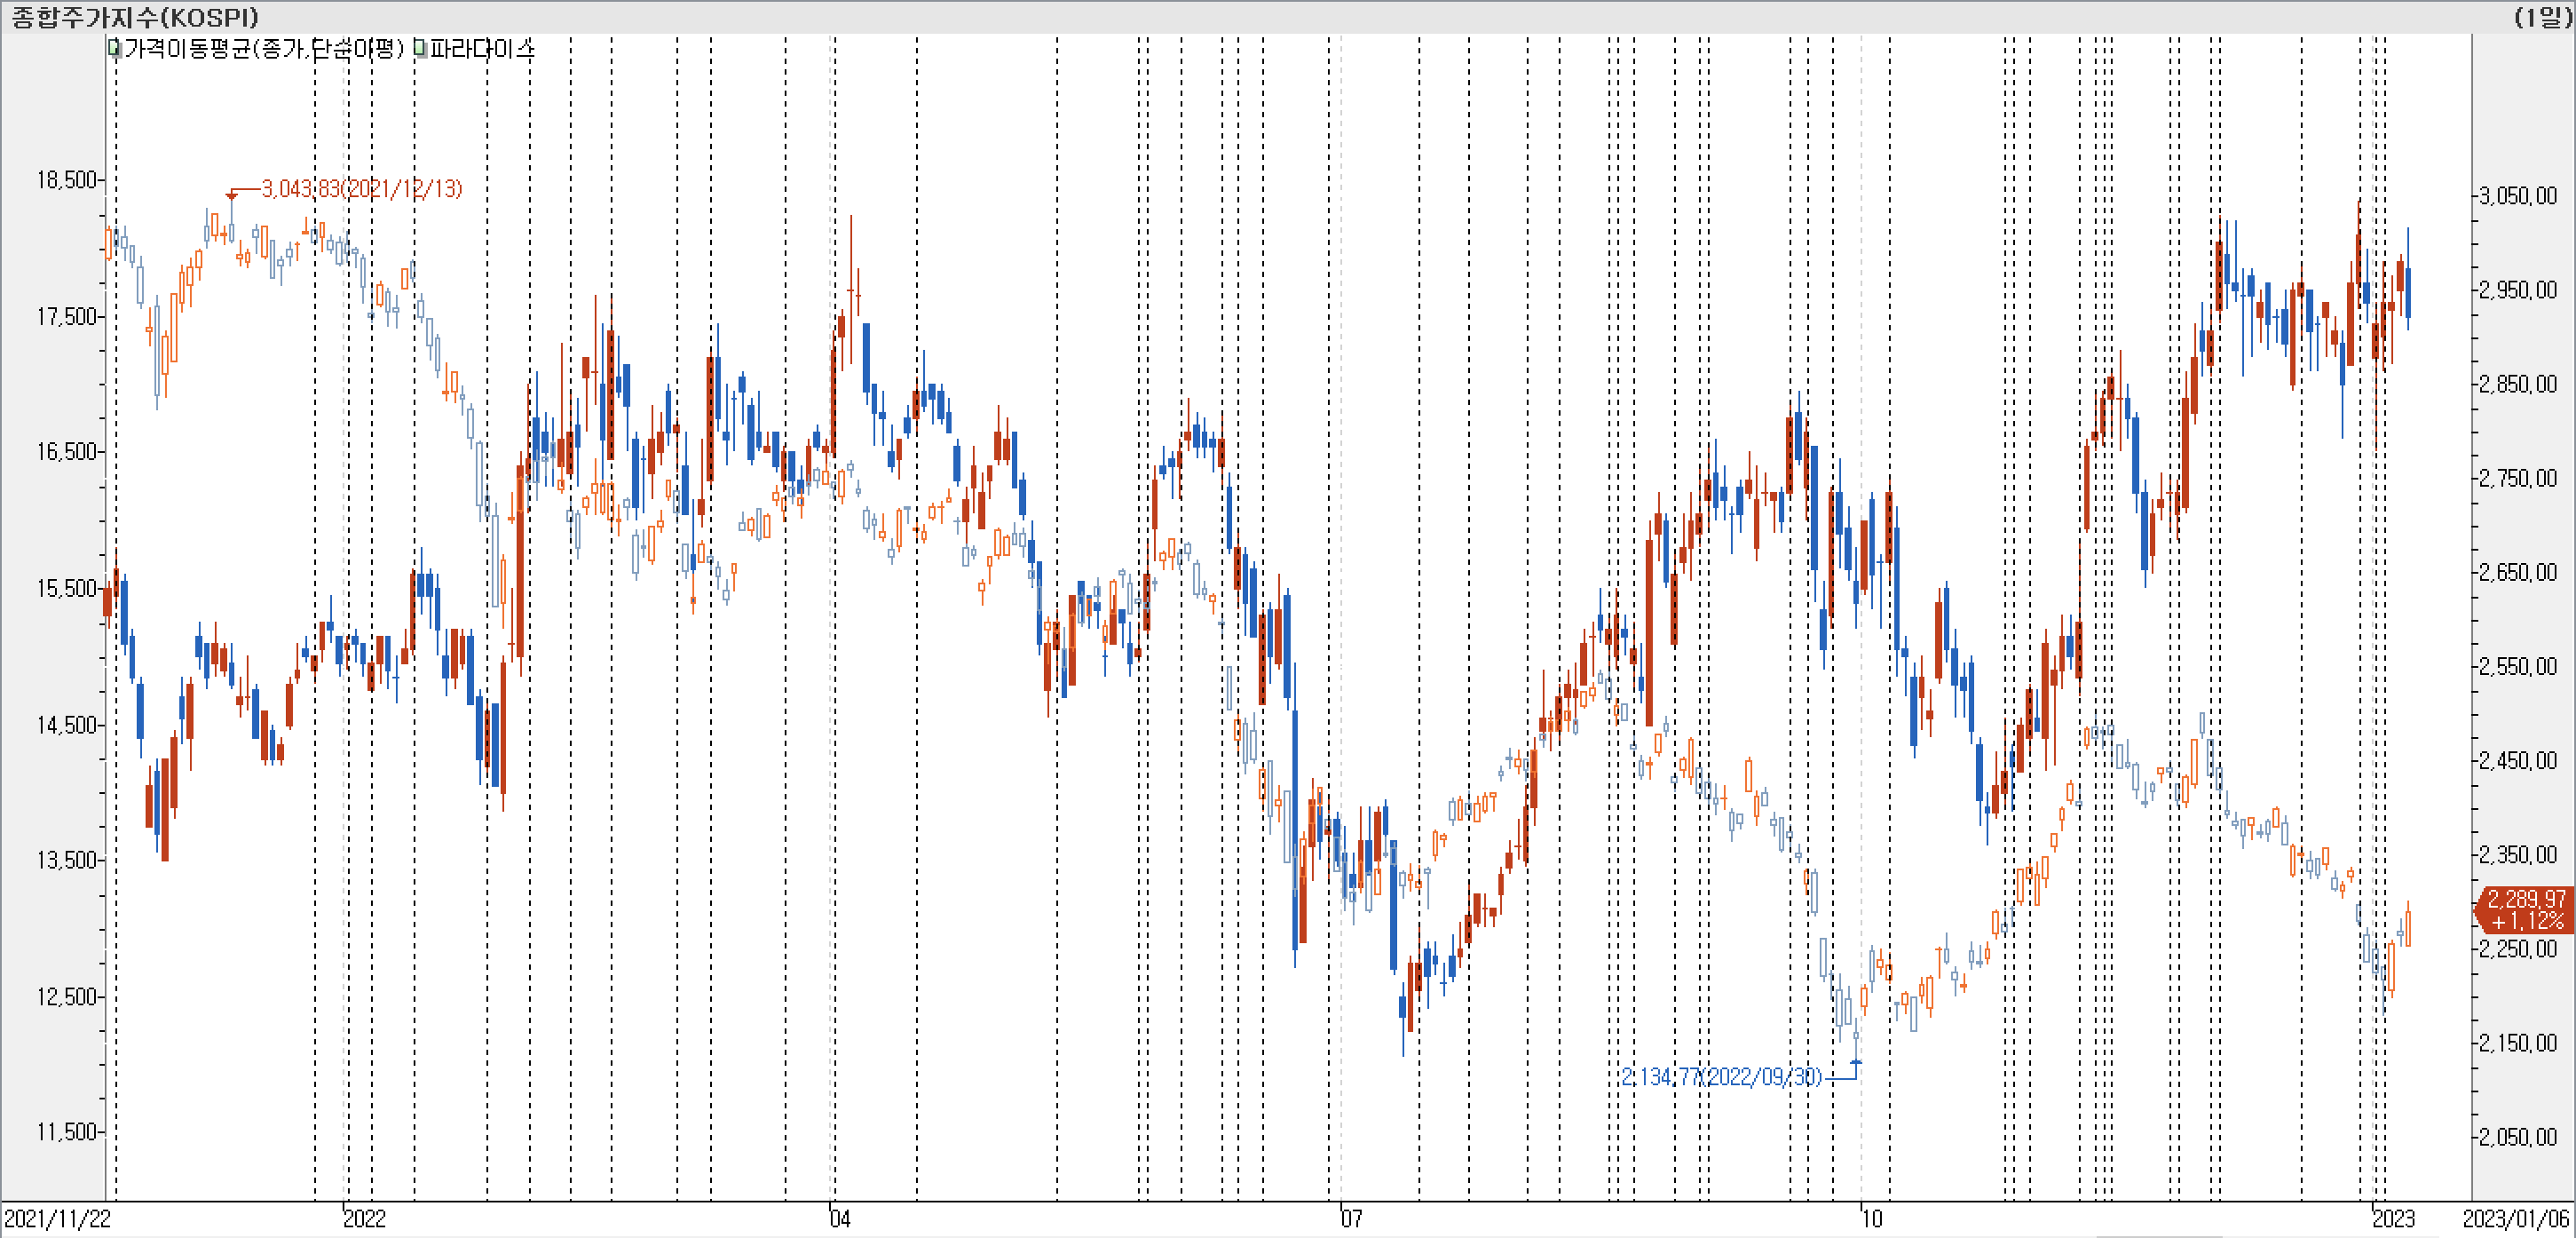
Task: Click the current price tag 2,289.97 +1.12%
Action: pos(2525,909)
